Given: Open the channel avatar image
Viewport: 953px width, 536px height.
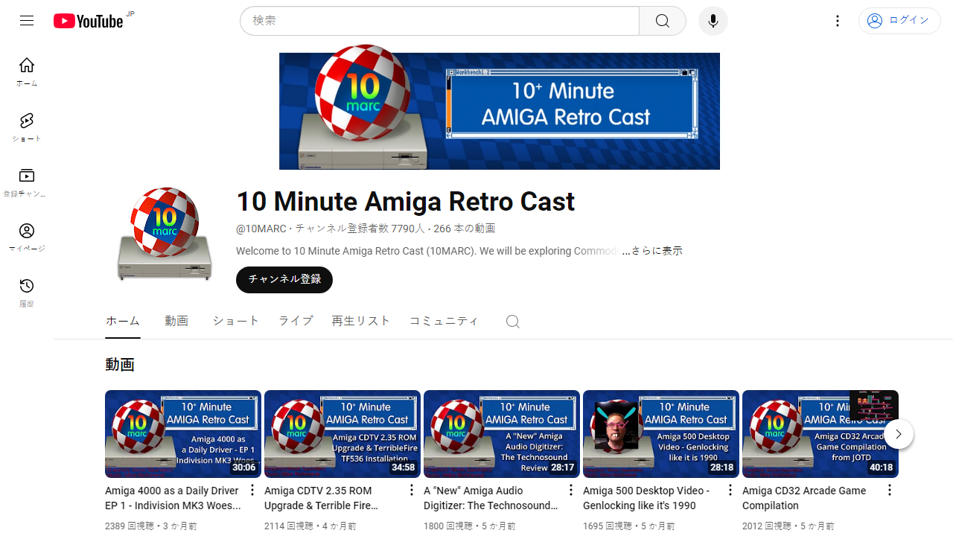Looking at the screenshot, I should tap(165, 234).
